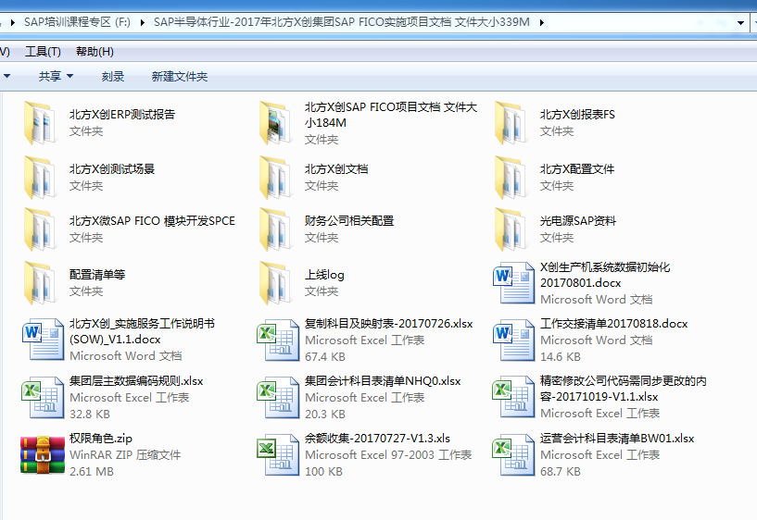This screenshot has width=757, height=520.
Task: Click the 67.4 KB size text
Action: [325, 356]
